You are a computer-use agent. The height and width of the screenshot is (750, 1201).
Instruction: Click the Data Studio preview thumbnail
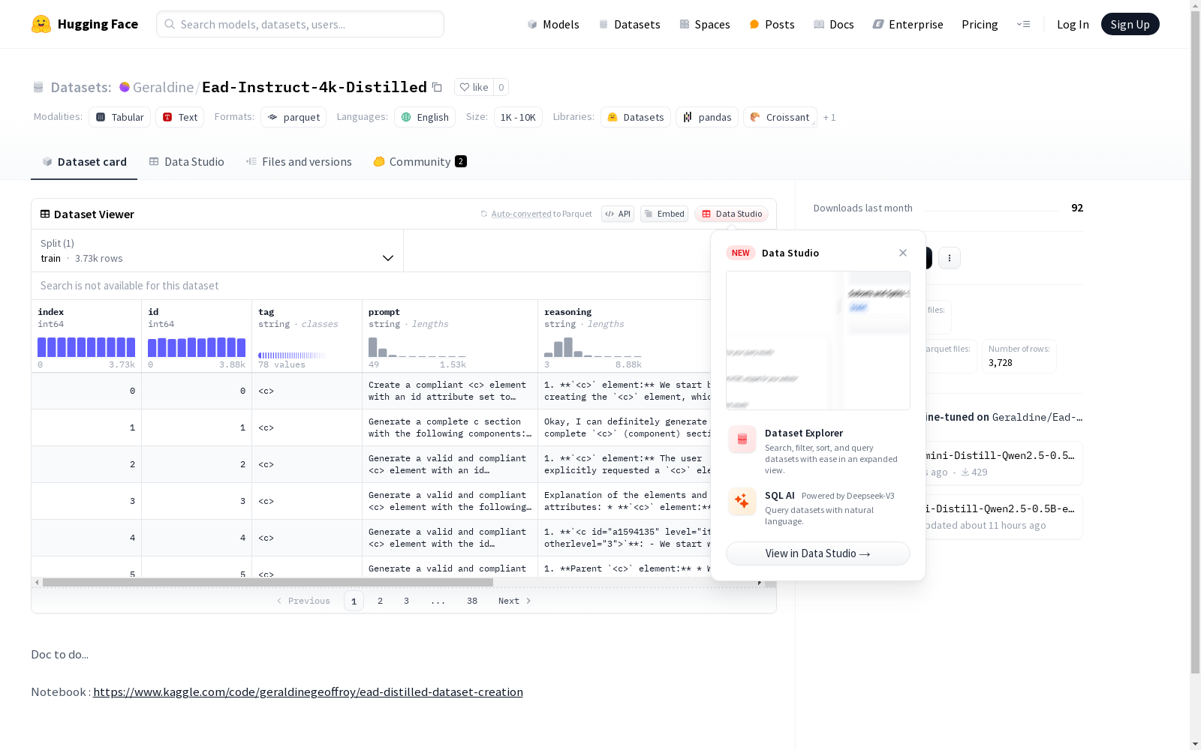point(818,340)
